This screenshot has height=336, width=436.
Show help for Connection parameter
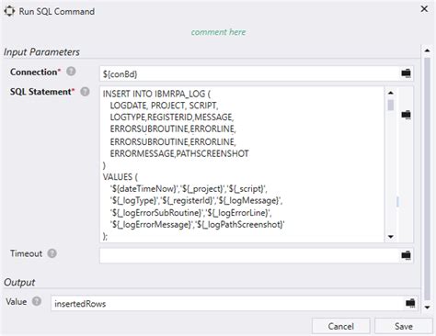point(71,72)
